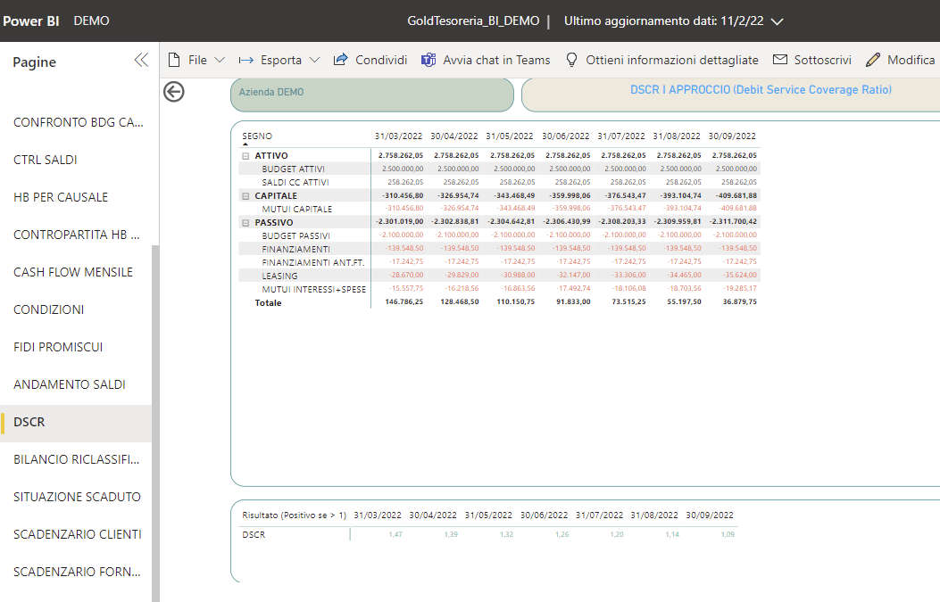The width and height of the screenshot is (940, 602).
Task: Click the Condividi button label
Action: (x=381, y=60)
